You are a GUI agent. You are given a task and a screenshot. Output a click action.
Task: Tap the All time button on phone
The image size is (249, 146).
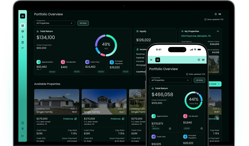click(199, 80)
